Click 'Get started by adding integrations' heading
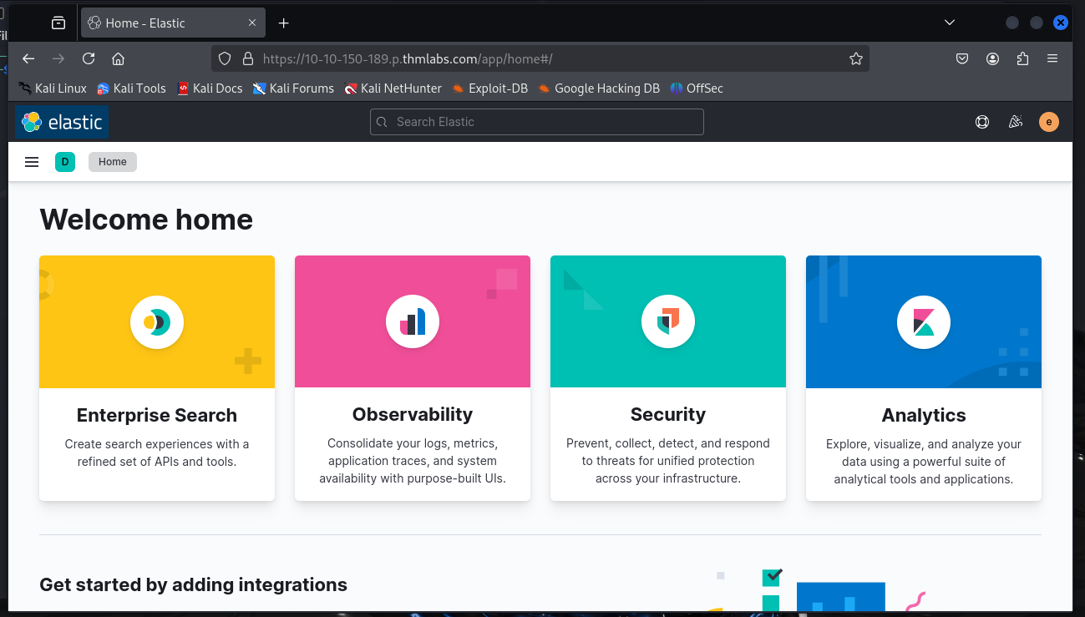The width and height of the screenshot is (1085, 617). click(x=193, y=584)
